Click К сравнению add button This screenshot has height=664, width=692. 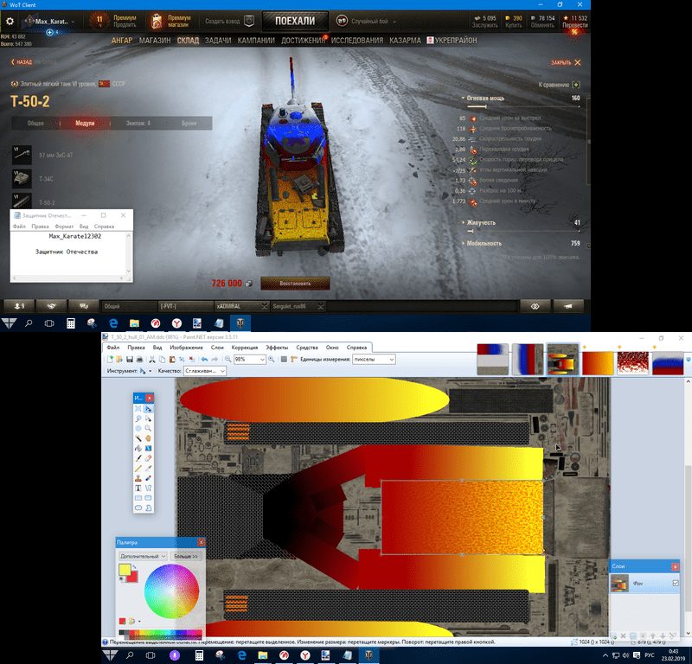click(576, 84)
